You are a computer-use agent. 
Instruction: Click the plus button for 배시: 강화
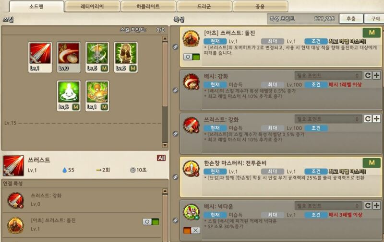tap(377, 76)
